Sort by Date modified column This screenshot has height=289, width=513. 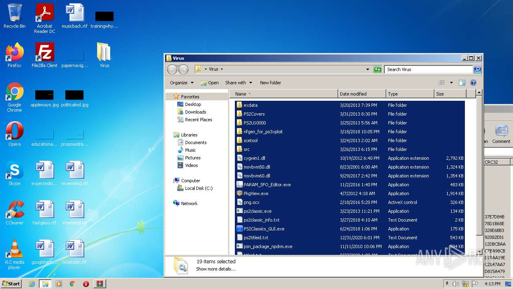point(362,94)
